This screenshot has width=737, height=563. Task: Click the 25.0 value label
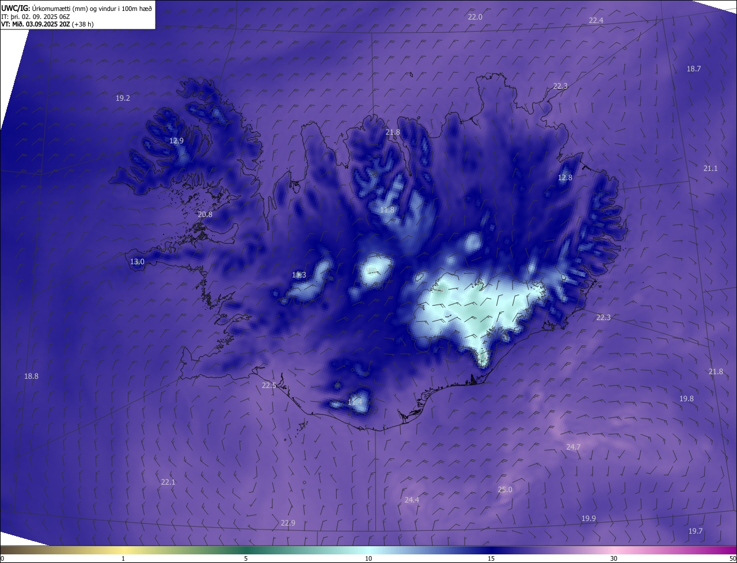tap(505, 489)
